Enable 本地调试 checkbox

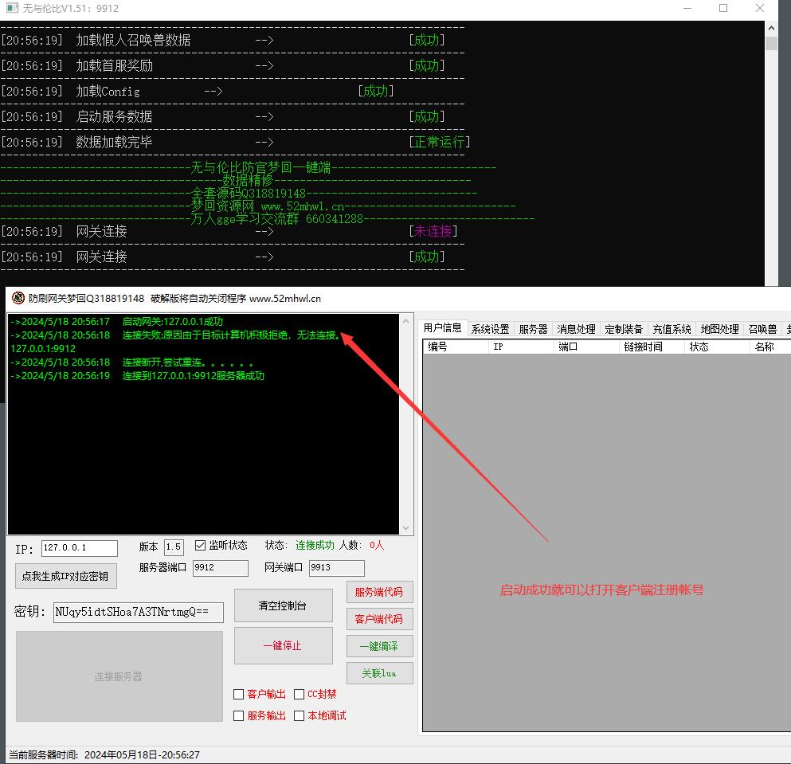(x=300, y=716)
